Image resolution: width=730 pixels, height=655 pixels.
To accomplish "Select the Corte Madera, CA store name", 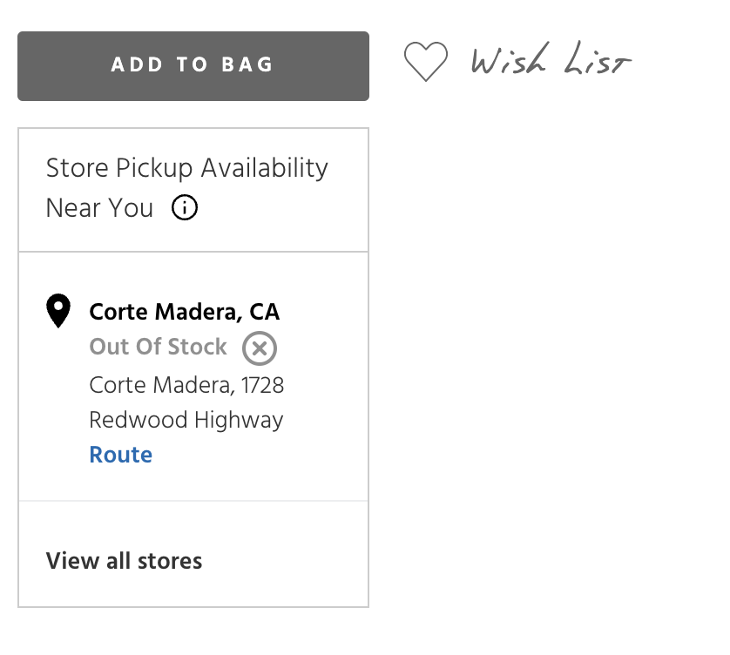I will click(x=185, y=312).
